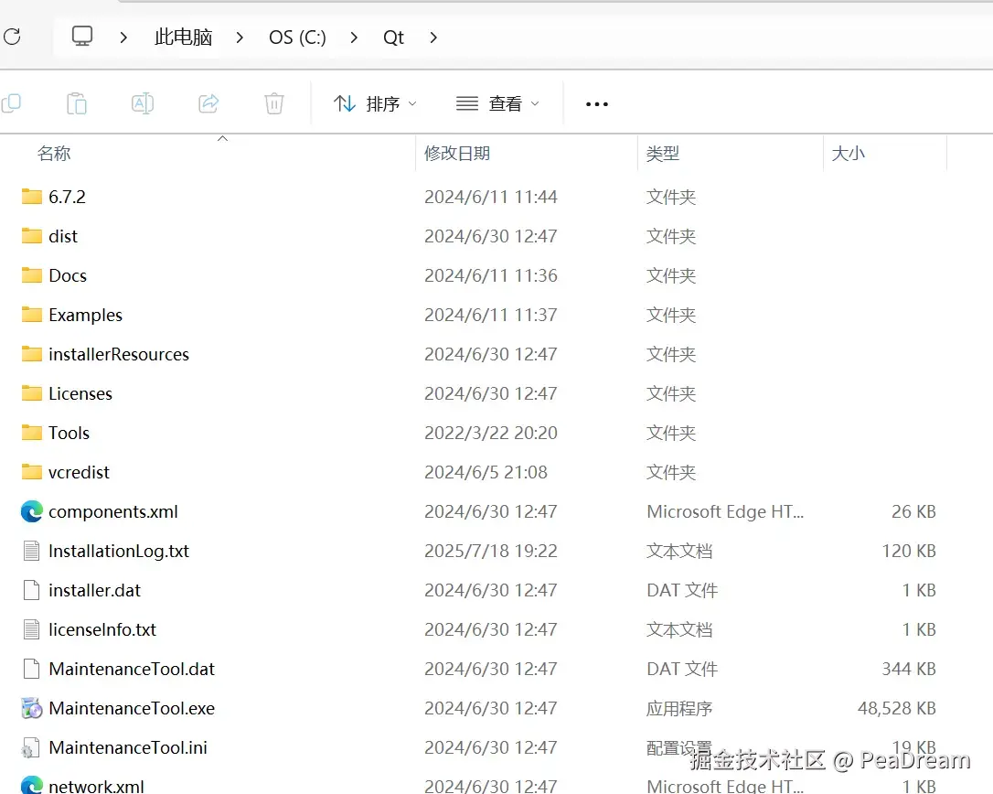Click file icon of MaintenanceTool.dat
This screenshot has height=794, width=993.
(x=32, y=669)
